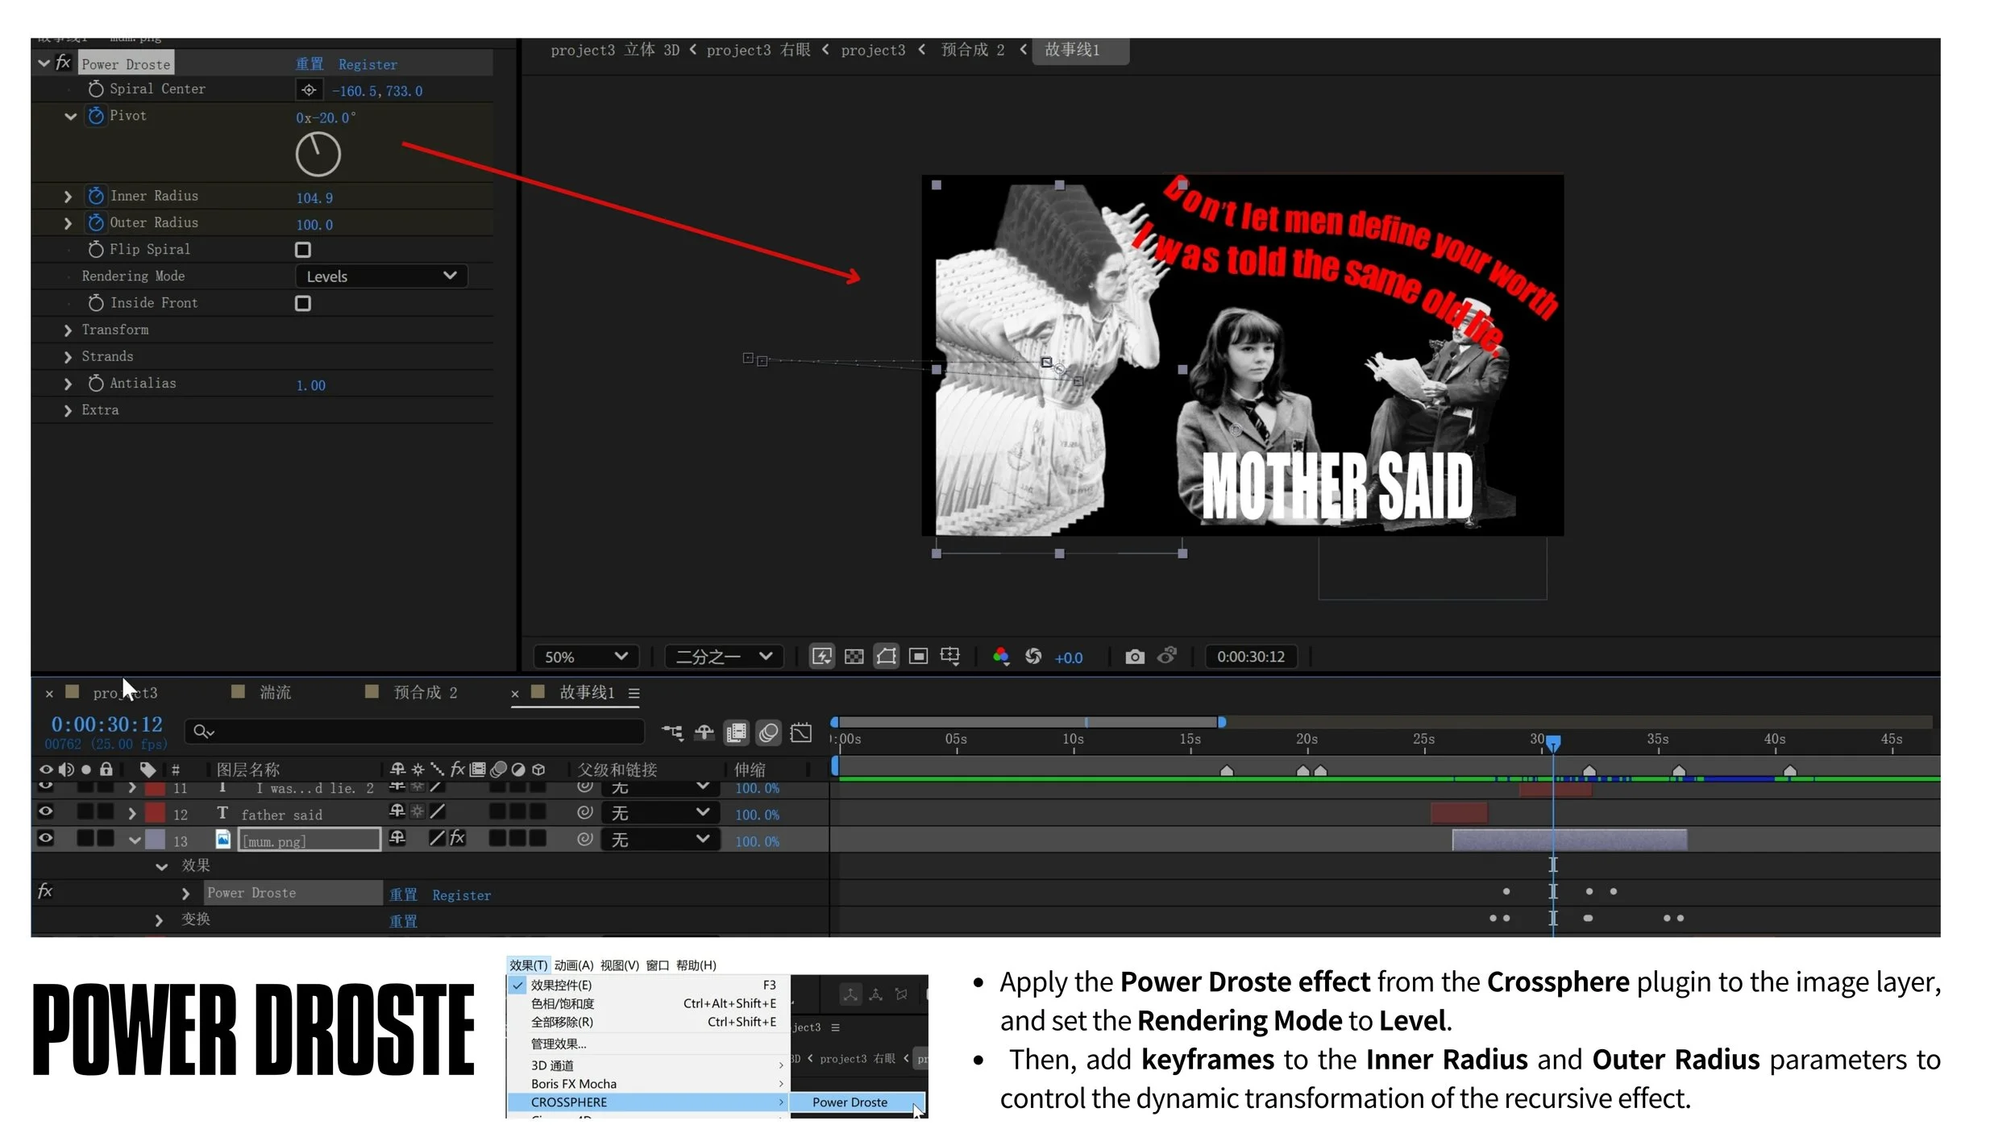Open the 50% zoom dropdown

click(x=585, y=657)
